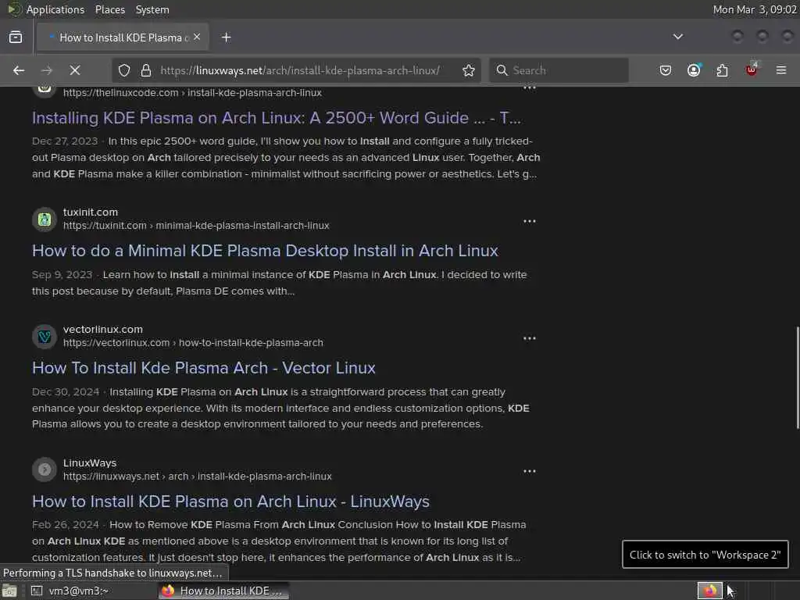Open more options for vectorlinux.com result
This screenshot has width=800, height=600.
pos(530,338)
